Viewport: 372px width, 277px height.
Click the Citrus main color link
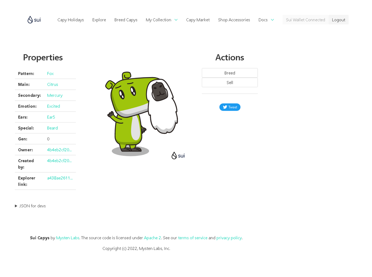52,84
